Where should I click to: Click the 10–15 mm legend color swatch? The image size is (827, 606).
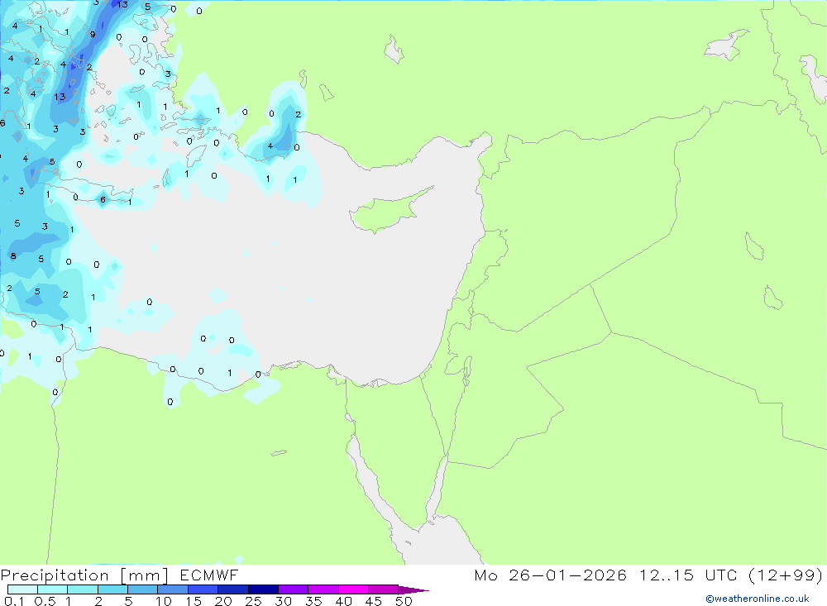point(173,589)
